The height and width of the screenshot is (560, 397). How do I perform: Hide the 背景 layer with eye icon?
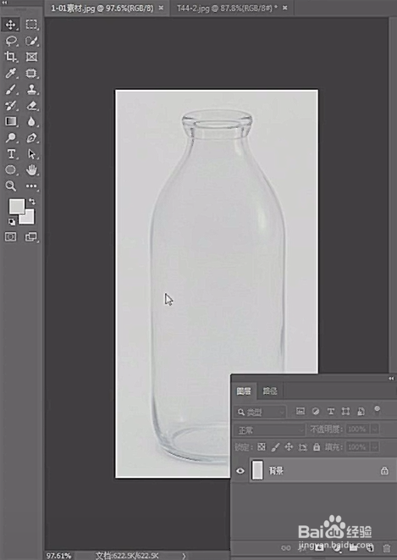pyautogui.click(x=240, y=471)
